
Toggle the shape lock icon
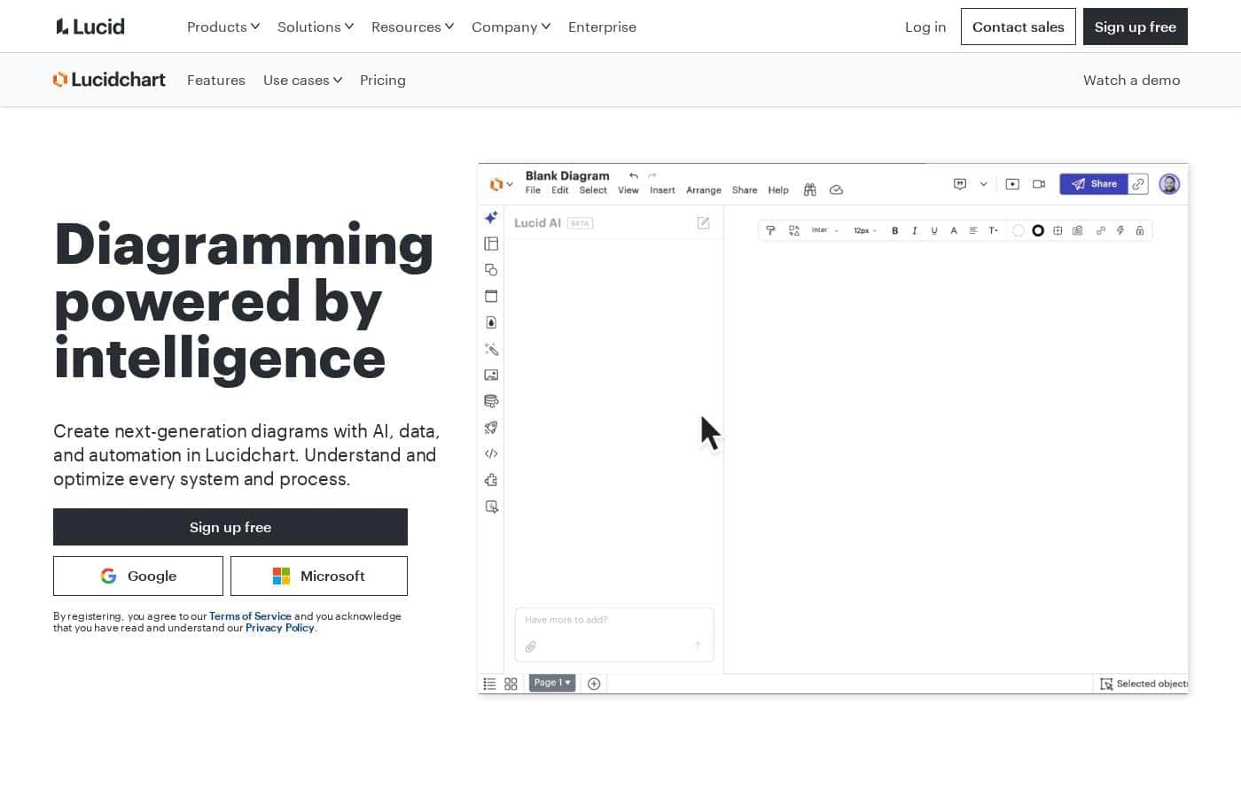pos(1140,230)
